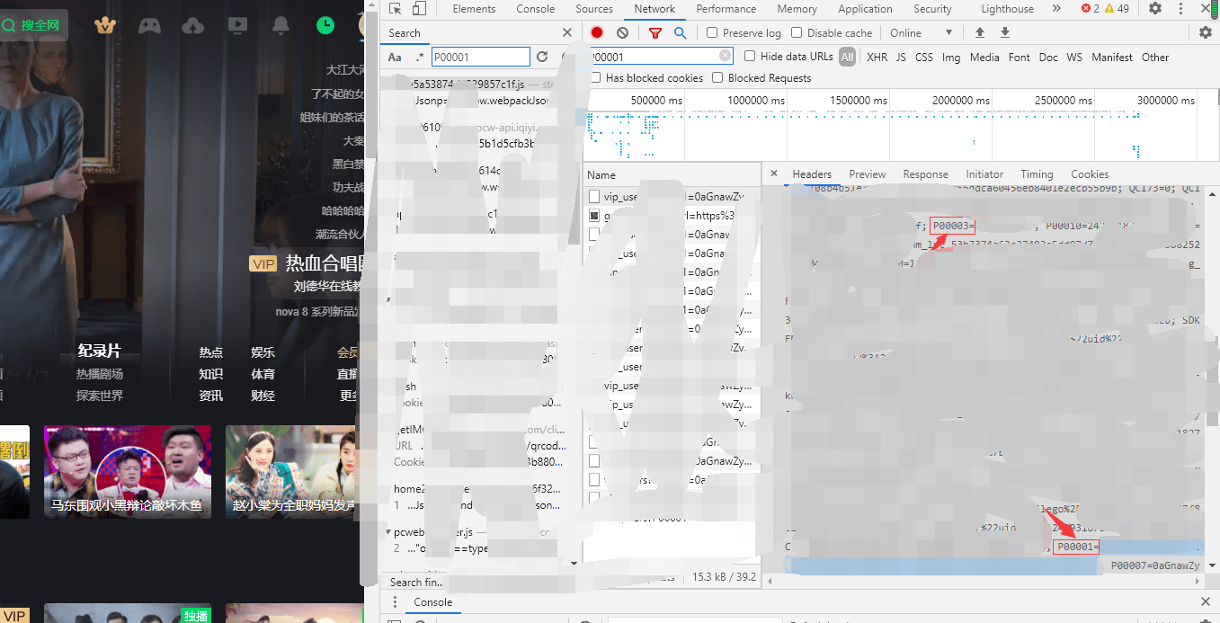Focus the search input containing P00001

pos(481,57)
